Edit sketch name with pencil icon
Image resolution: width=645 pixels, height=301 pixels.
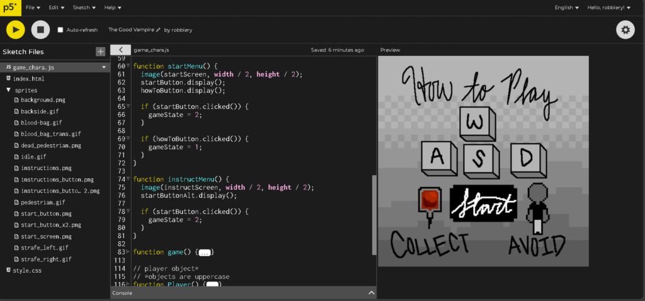point(158,30)
